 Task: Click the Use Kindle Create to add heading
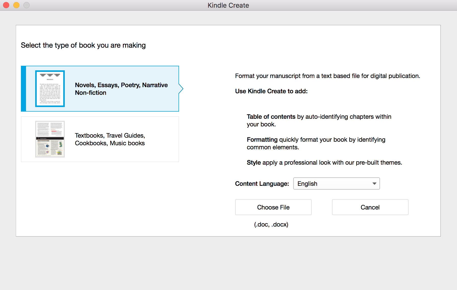tap(271, 91)
